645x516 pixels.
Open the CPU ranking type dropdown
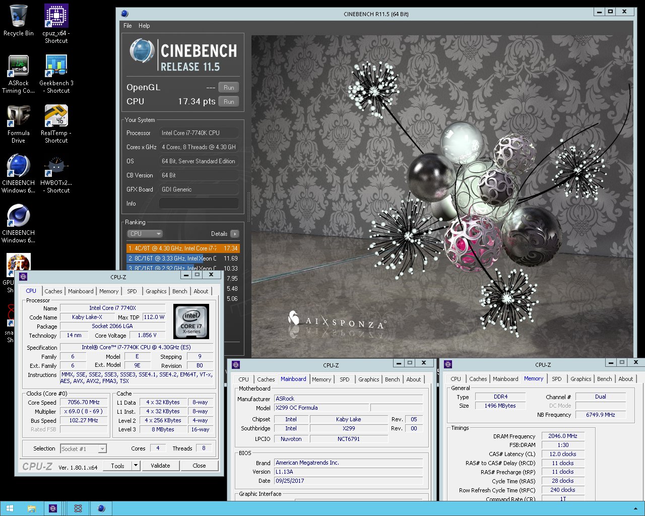point(145,234)
